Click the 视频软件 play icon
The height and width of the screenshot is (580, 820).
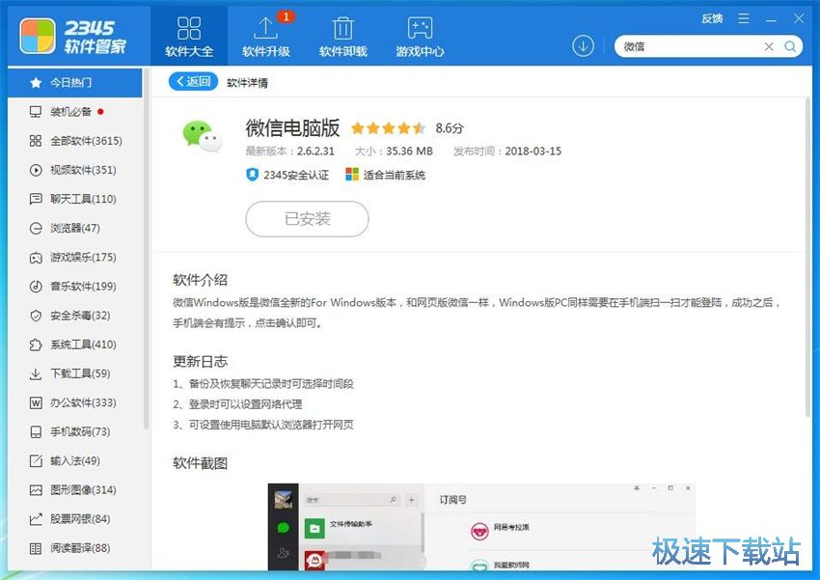pos(36,170)
